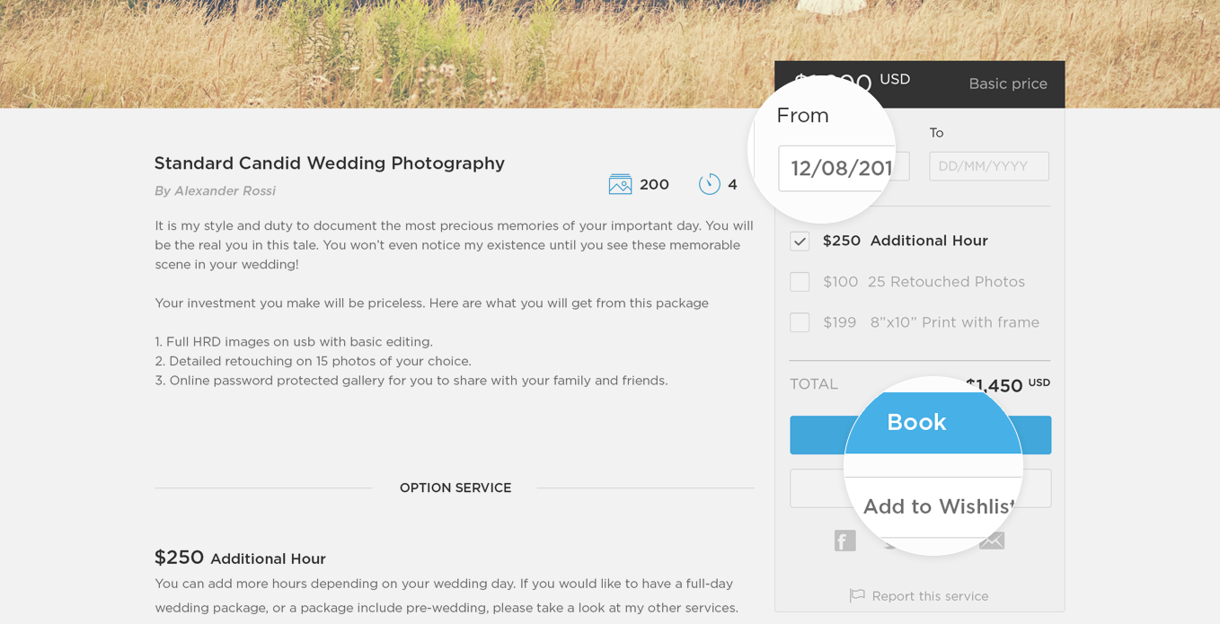Click the 200 photos count

tap(654, 184)
